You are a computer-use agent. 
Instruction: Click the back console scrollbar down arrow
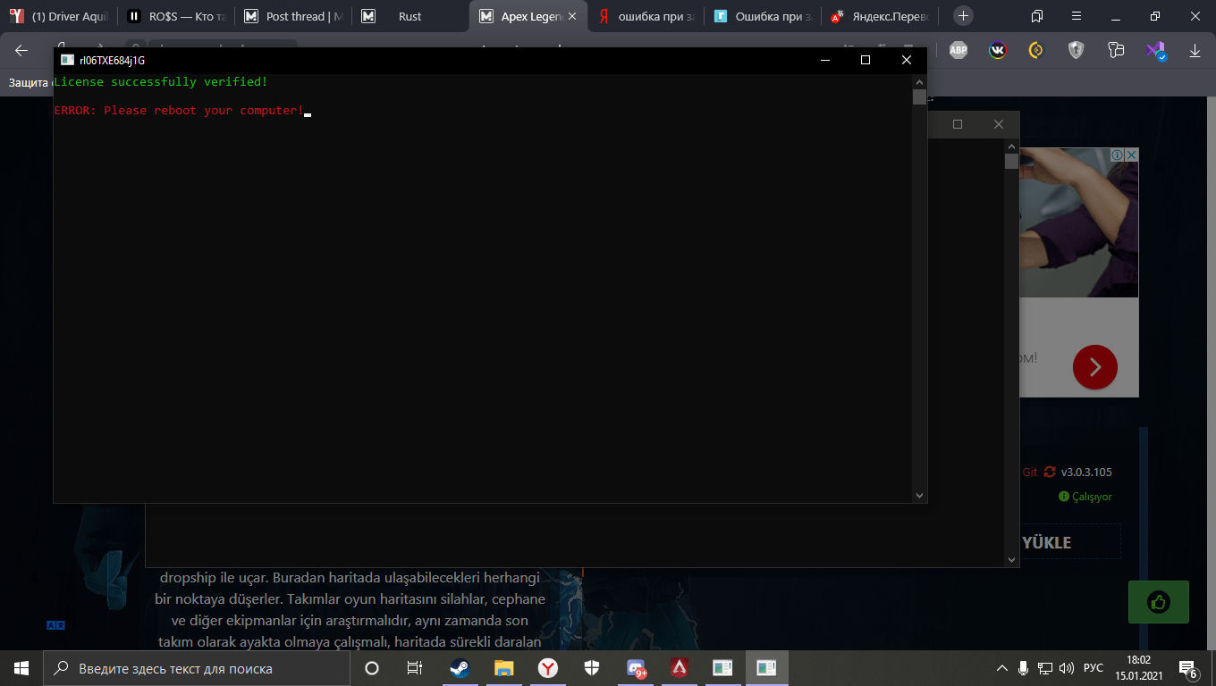pos(1011,559)
